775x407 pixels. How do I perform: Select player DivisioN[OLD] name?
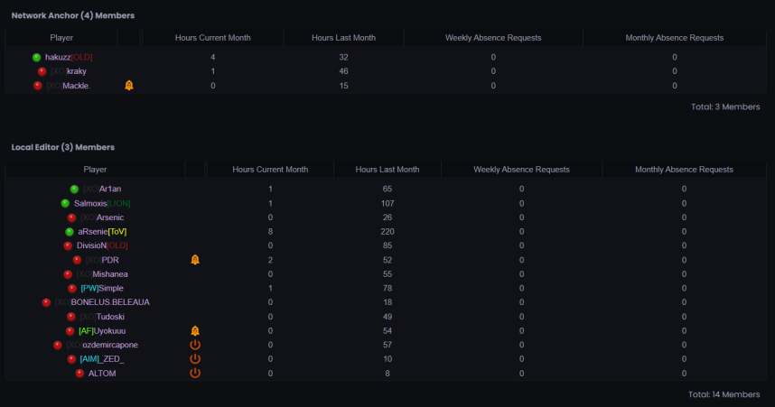coord(102,245)
